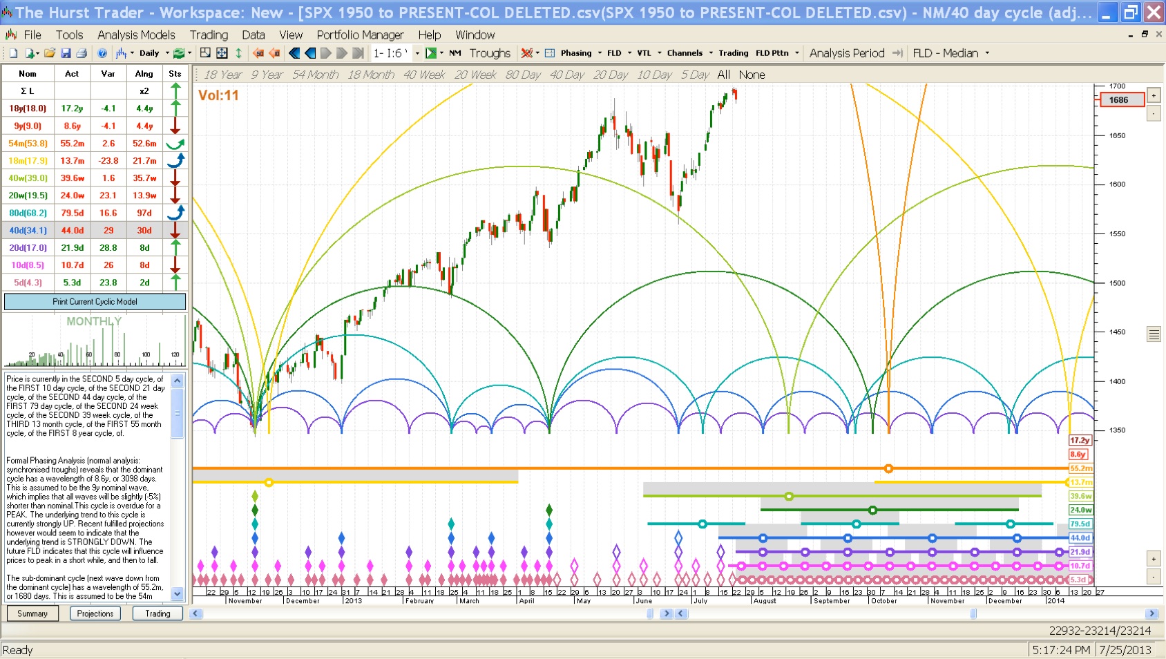The height and width of the screenshot is (659, 1166).
Task: Click the arrow icon beside Analysis Period
Action: click(897, 53)
